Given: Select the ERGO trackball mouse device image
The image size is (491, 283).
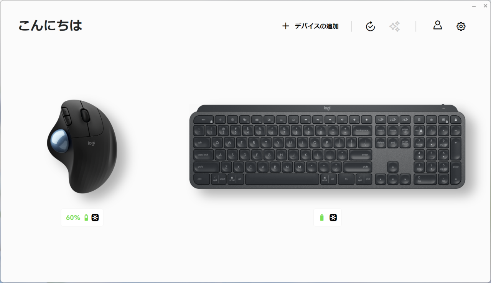Looking at the screenshot, I should tap(82, 146).
